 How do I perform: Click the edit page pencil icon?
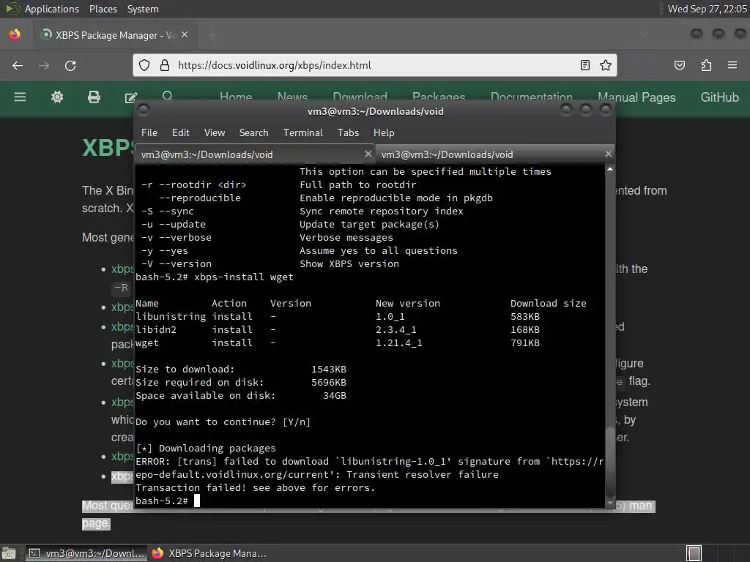[x=131, y=98]
